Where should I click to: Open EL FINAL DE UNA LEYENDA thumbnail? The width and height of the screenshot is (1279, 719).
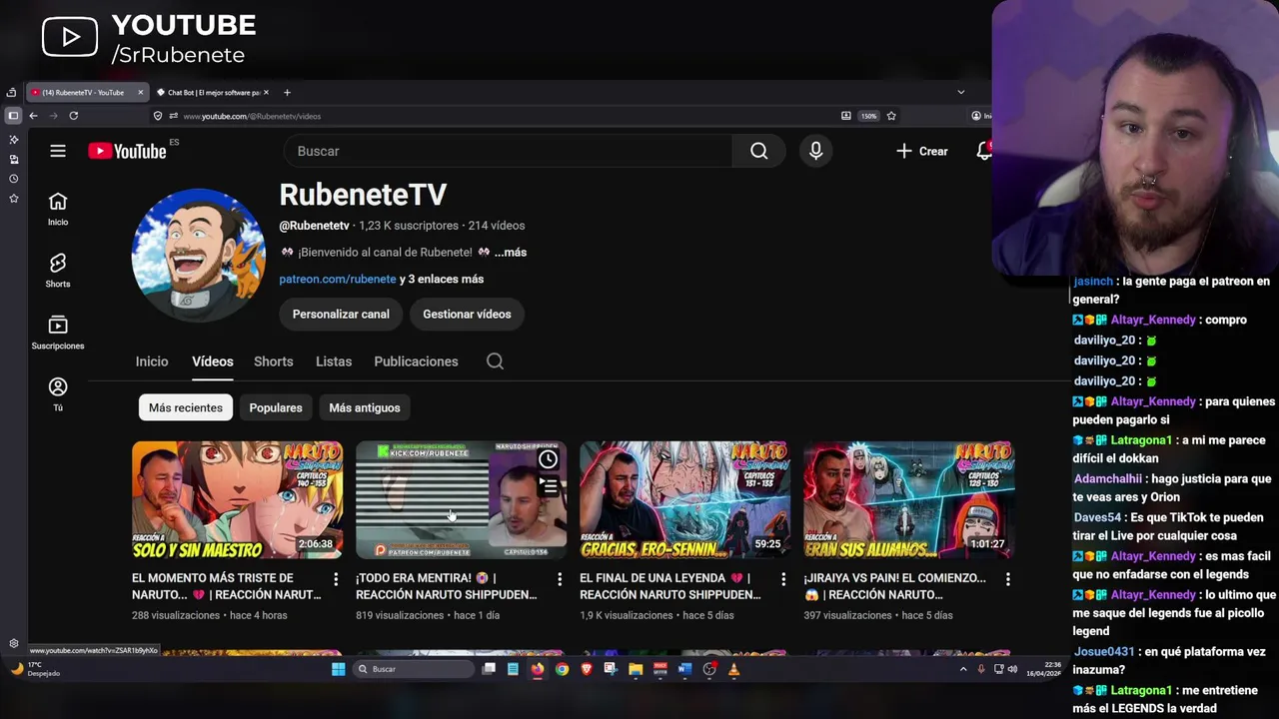(x=684, y=499)
